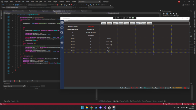Click Buton 4 in the app window
Image resolution: width=196 pixels, height=110 pixels.
pos(121,23)
